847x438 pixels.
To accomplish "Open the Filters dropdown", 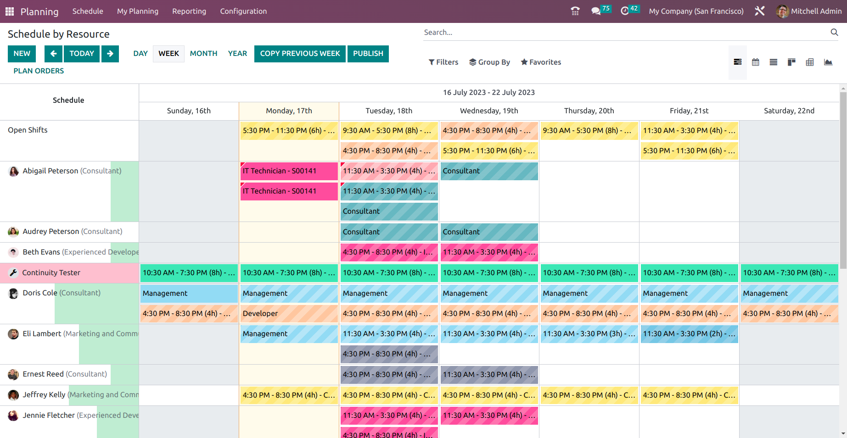I will pyautogui.click(x=443, y=62).
